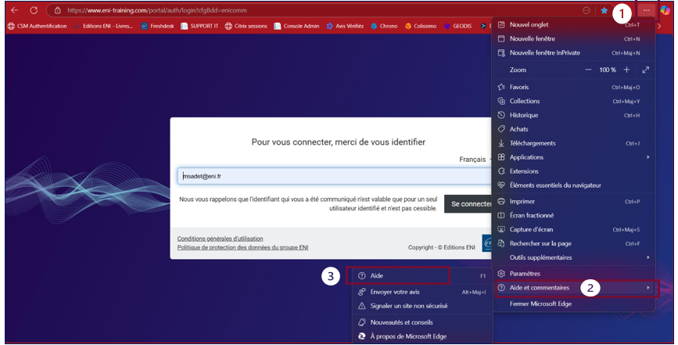Show more bookmarks with the overflow chevron
Viewport: 678px width, 345px height.
click(659, 26)
